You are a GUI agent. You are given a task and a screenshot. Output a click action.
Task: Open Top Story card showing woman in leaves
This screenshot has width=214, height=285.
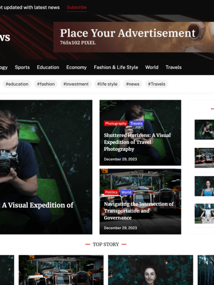(151, 270)
